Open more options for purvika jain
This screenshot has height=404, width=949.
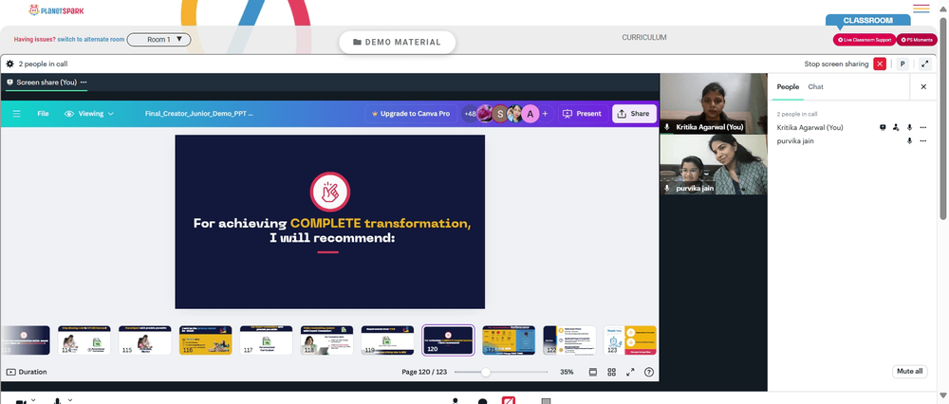[923, 141]
